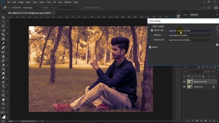Open the File menu
Viewport: 219px width, 123px height.
[9, 2]
